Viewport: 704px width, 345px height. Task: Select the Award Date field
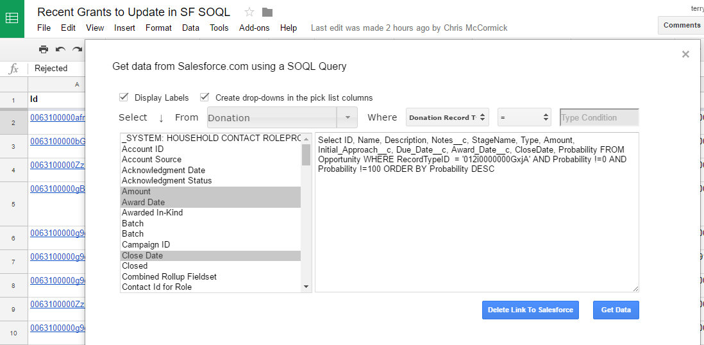pyautogui.click(x=210, y=202)
